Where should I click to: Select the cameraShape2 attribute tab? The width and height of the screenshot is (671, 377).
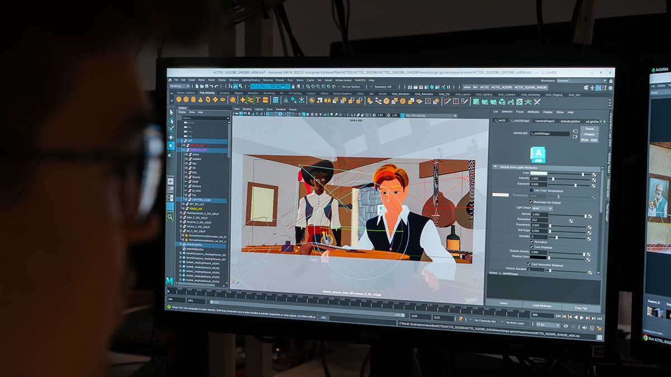pos(544,121)
